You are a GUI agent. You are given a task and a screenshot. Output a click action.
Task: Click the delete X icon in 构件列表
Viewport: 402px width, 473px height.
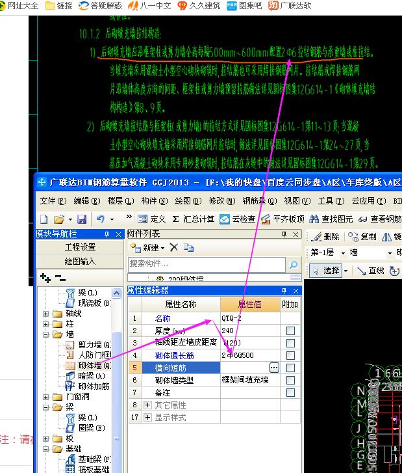coord(174,247)
